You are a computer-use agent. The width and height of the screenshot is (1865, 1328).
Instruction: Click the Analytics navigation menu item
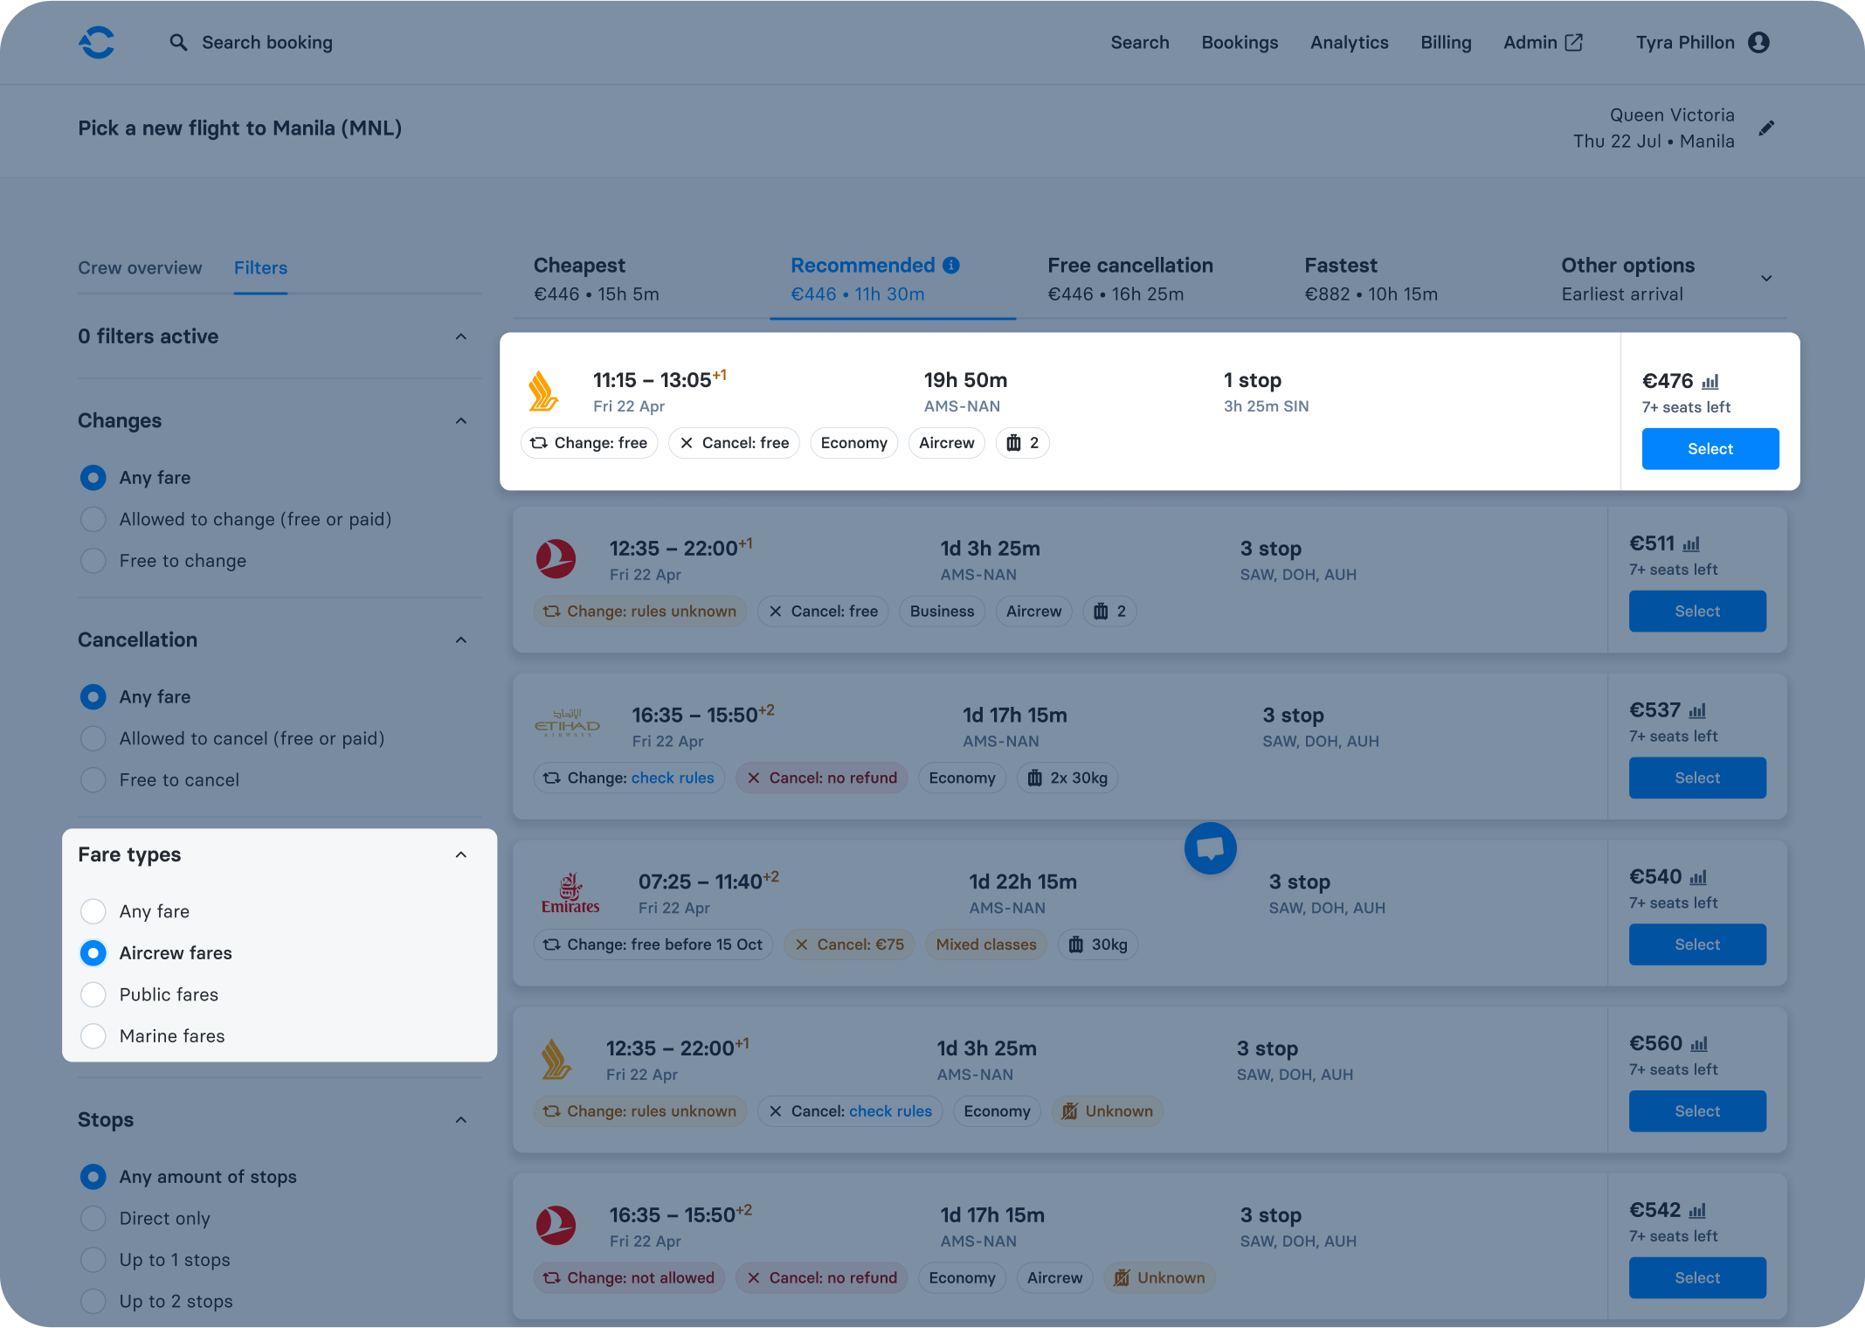1348,42
